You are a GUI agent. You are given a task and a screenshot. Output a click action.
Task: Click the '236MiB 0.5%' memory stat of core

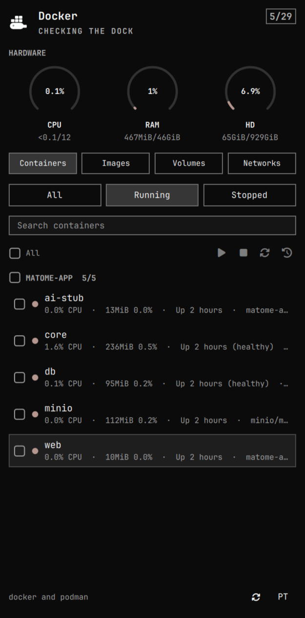click(131, 347)
